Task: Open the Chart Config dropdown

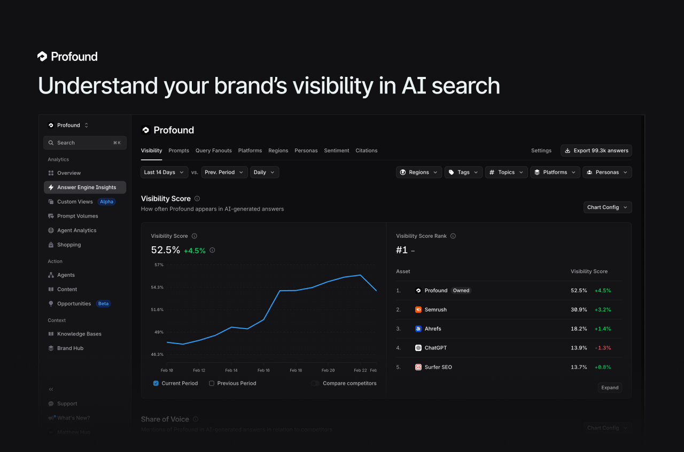Action: 607,207
